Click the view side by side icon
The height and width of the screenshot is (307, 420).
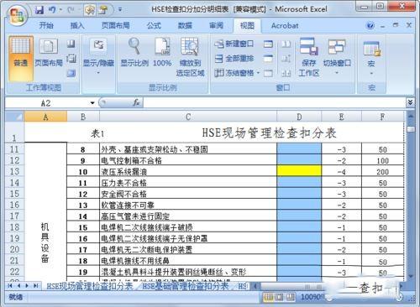(286, 44)
